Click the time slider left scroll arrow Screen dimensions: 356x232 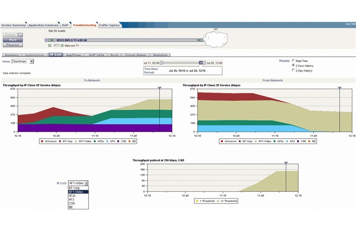pos(162,63)
